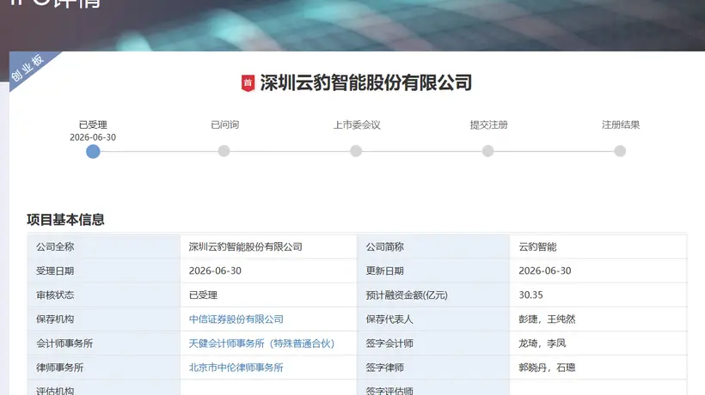Select the 已受理 progress step dot
705x395 pixels.
point(93,152)
